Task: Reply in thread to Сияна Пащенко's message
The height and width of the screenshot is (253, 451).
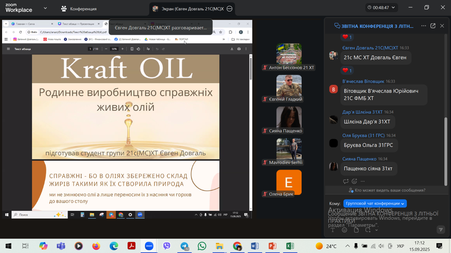Action: tap(346, 181)
